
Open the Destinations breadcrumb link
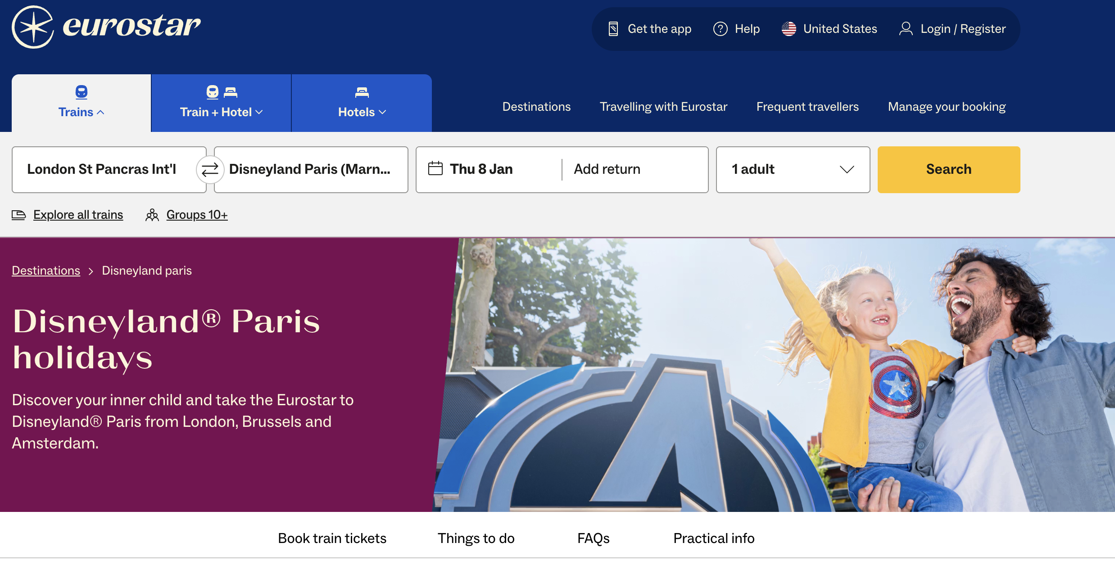(45, 270)
